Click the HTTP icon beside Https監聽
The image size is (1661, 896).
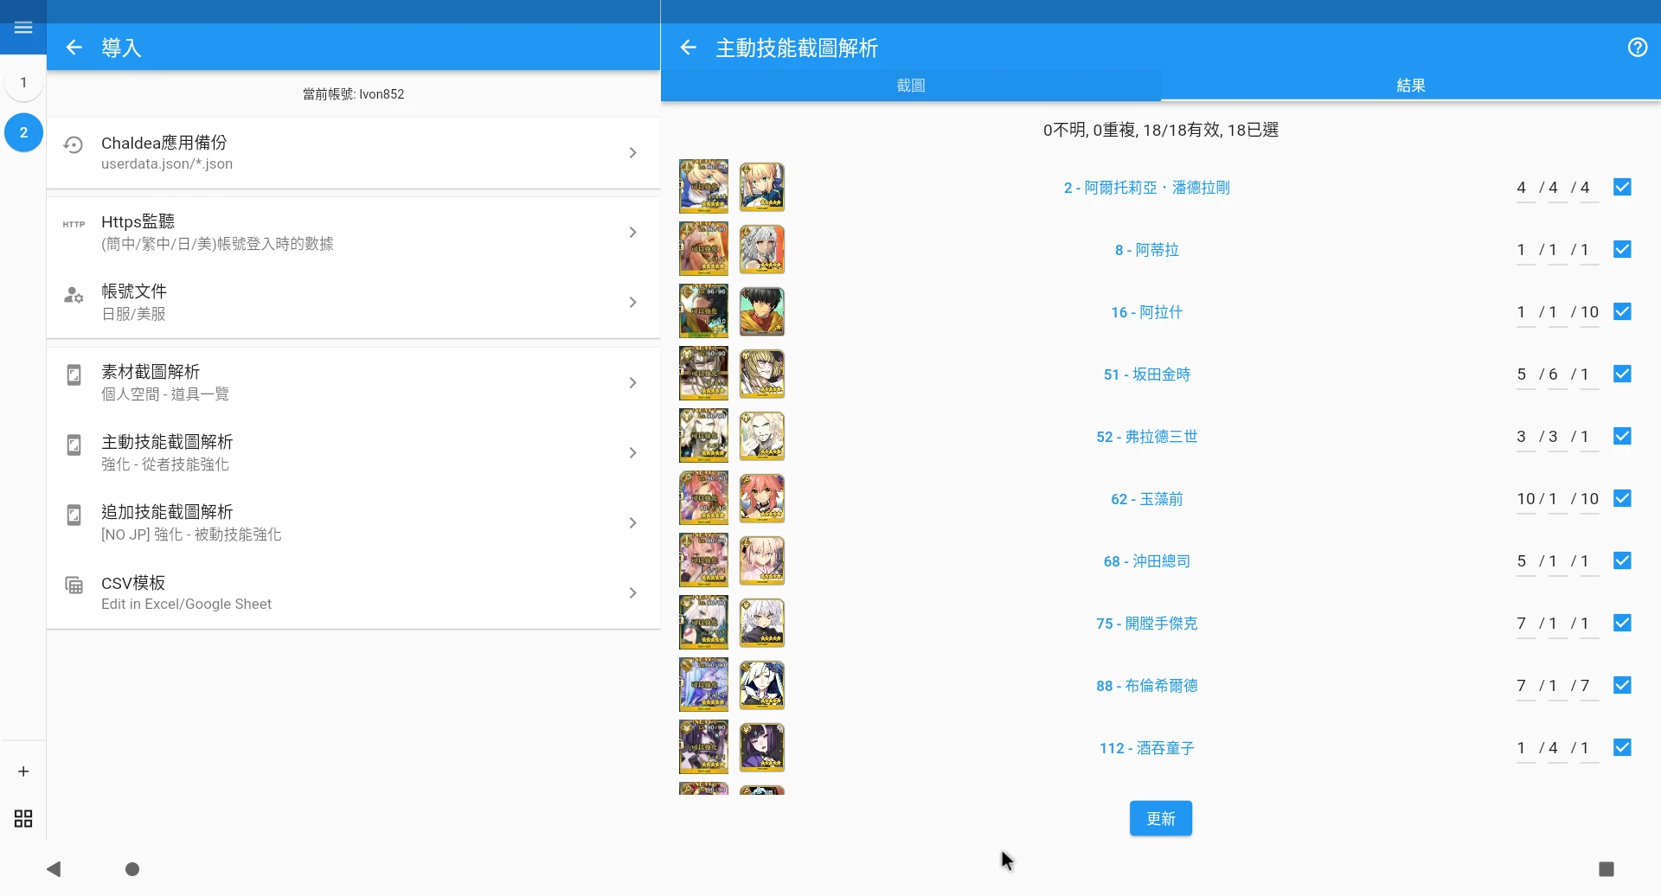[x=74, y=225]
